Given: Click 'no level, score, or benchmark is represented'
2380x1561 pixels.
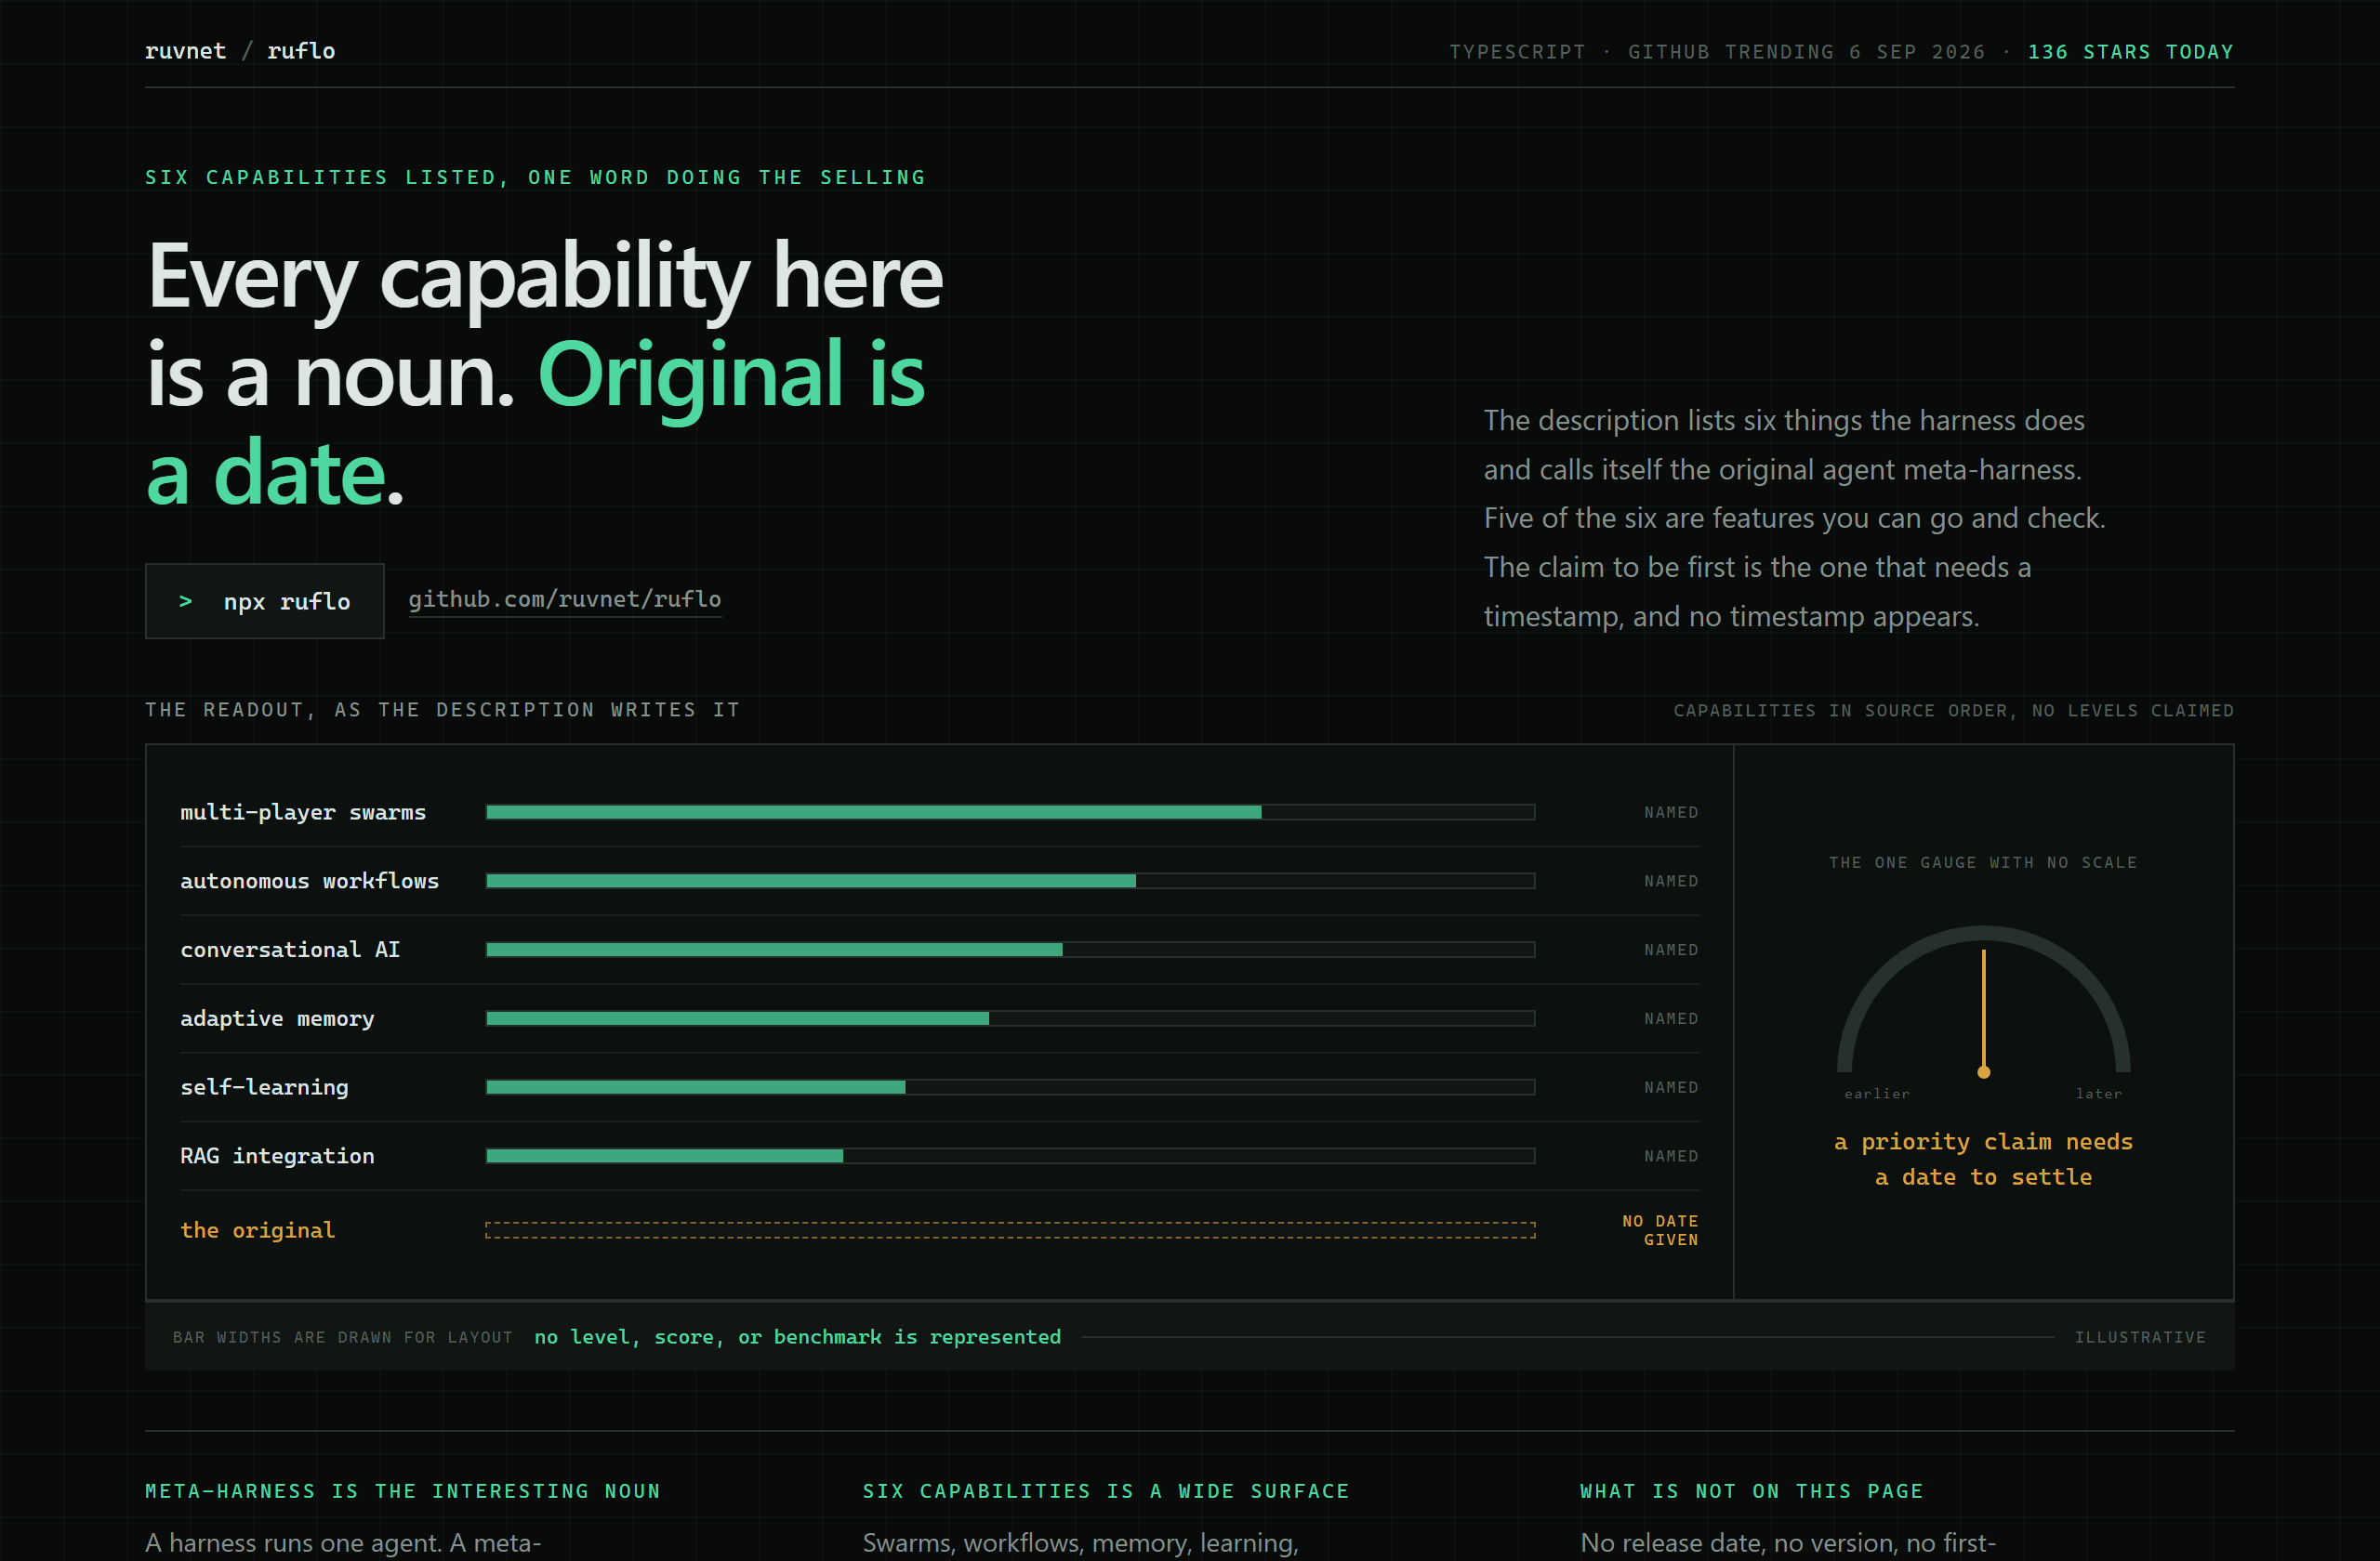Looking at the screenshot, I should [x=797, y=1337].
